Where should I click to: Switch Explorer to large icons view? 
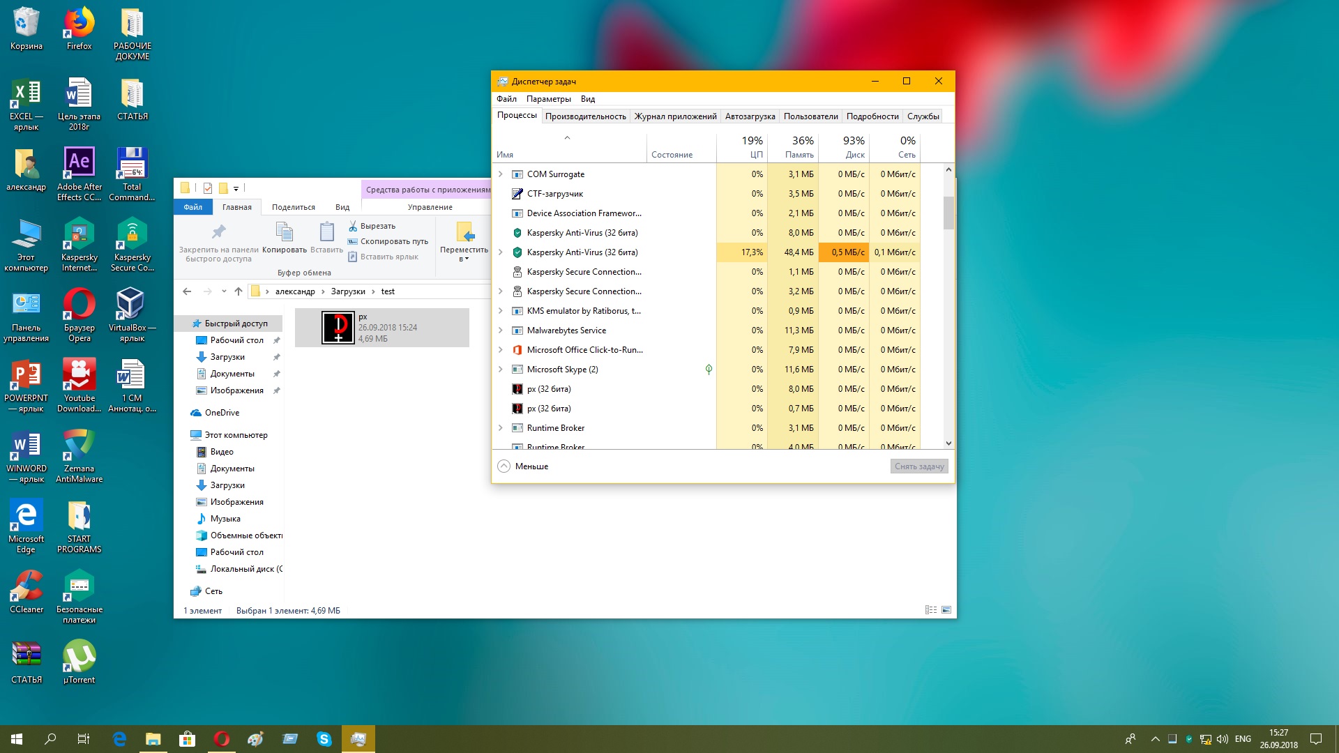point(946,610)
